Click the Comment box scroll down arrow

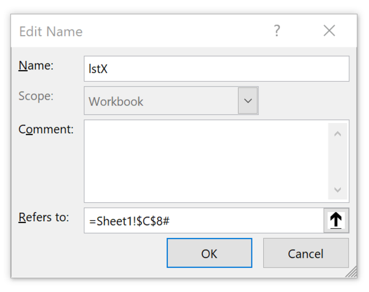pos(337,190)
